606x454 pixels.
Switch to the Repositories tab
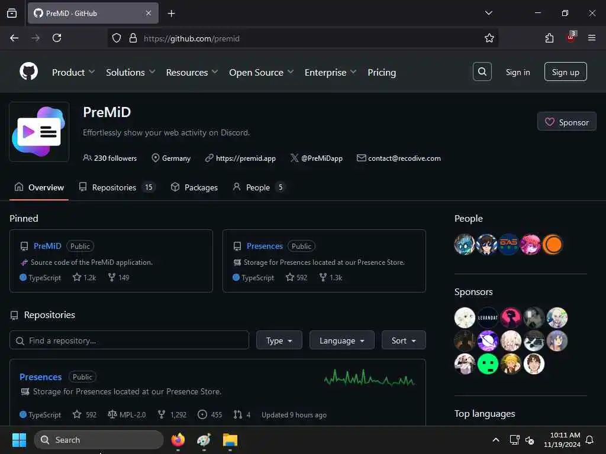pos(117,187)
